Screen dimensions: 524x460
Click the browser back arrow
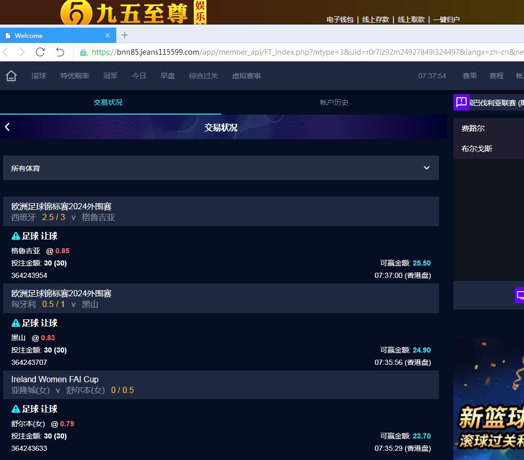click(x=5, y=52)
